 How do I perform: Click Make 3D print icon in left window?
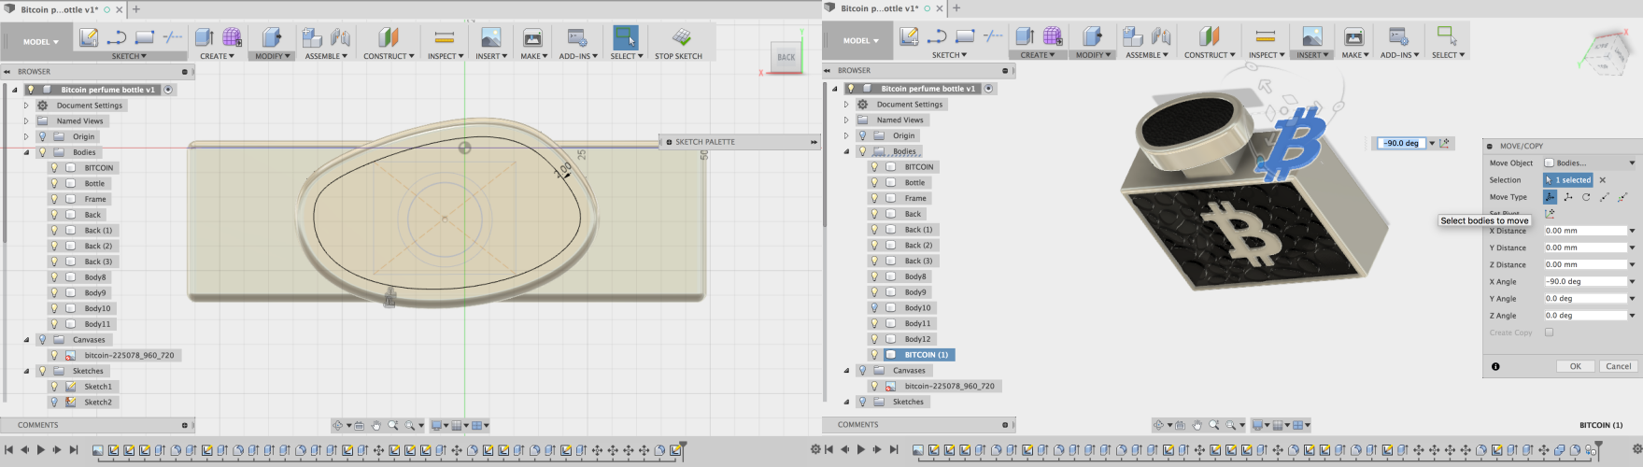(x=532, y=37)
